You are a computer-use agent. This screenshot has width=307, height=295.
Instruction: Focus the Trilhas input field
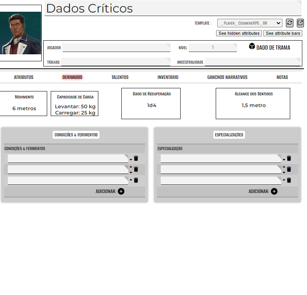(116, 62)
